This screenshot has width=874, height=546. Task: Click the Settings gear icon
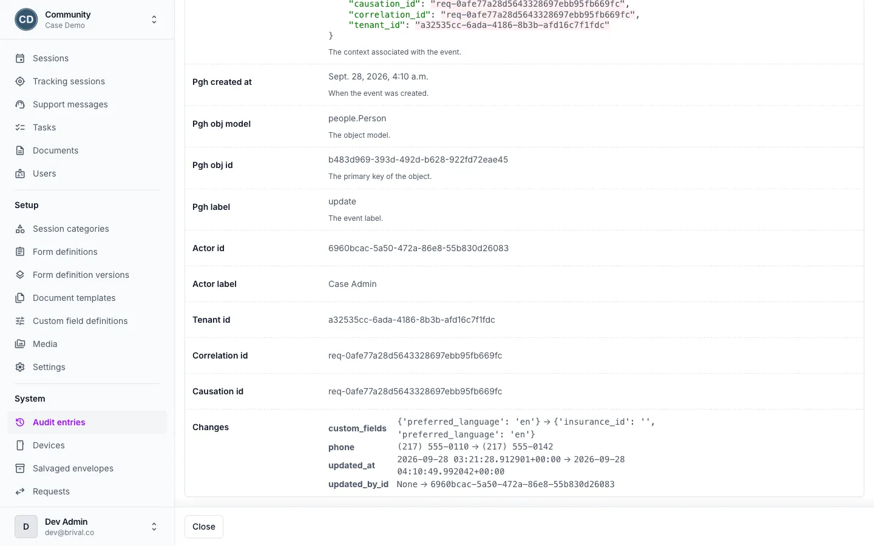point(20,367)
